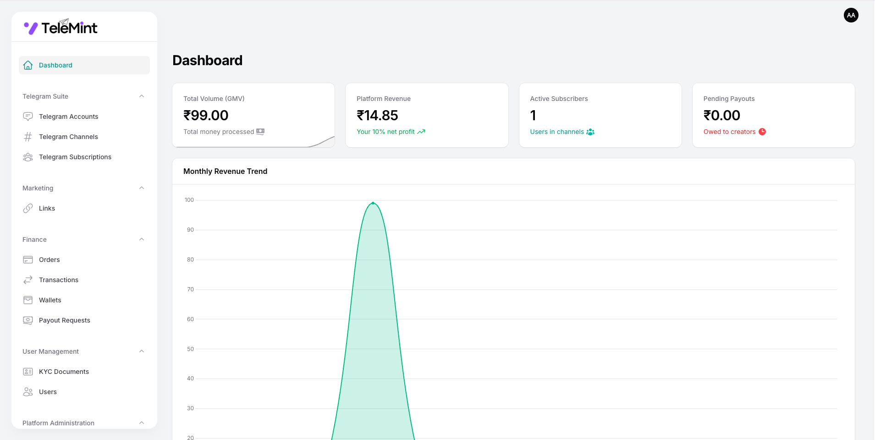The width and height of the screenshot is (875, 440).
Task: Toggle the Platform Administration section
Action: (142, 423)
